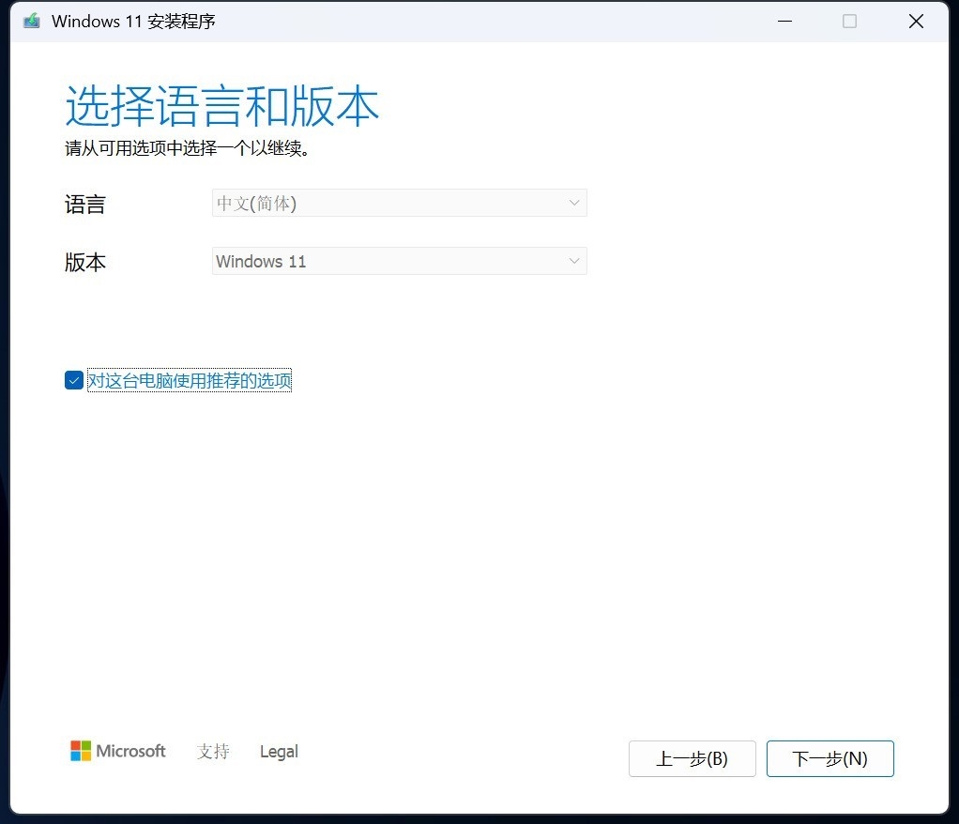Click the 下一步(N) button to continue
Image resolution: width=959 pixels, height=824 pixels.
coord(830,758)
